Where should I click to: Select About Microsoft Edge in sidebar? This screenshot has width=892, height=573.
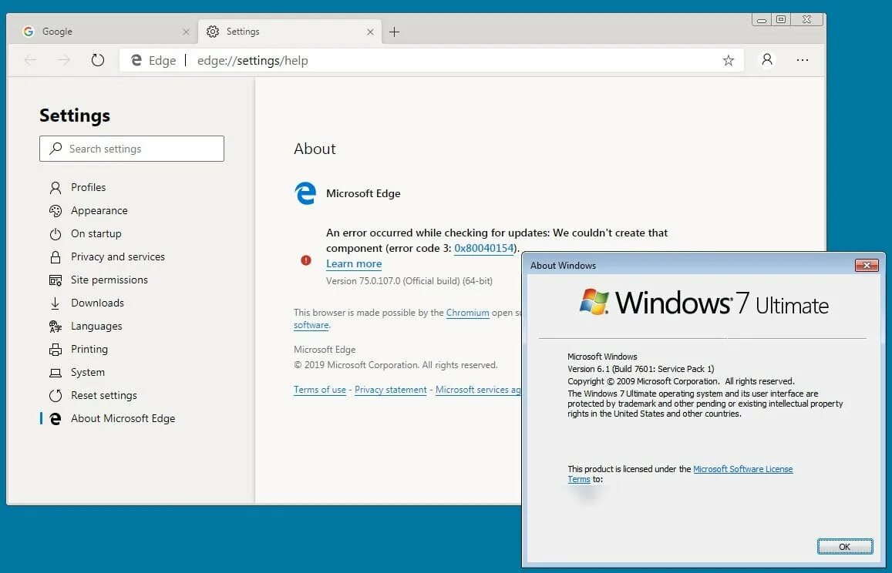(123, 418)
